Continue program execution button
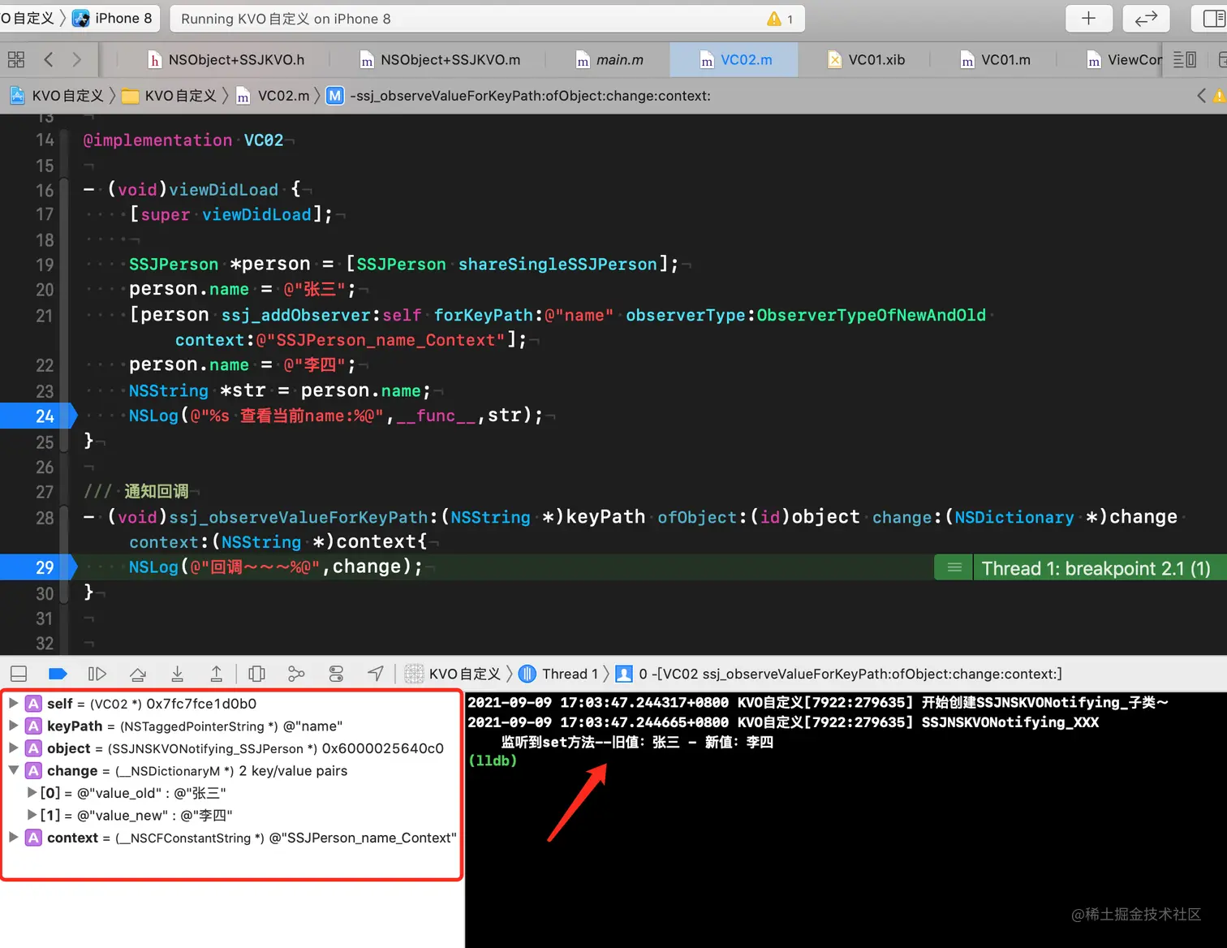The width and height of the screenshot is (1227, 948). click(x=97, y=674)
